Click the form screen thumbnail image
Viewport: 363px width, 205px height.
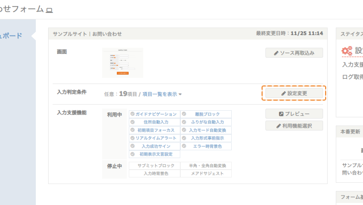[x=123, y=63]
